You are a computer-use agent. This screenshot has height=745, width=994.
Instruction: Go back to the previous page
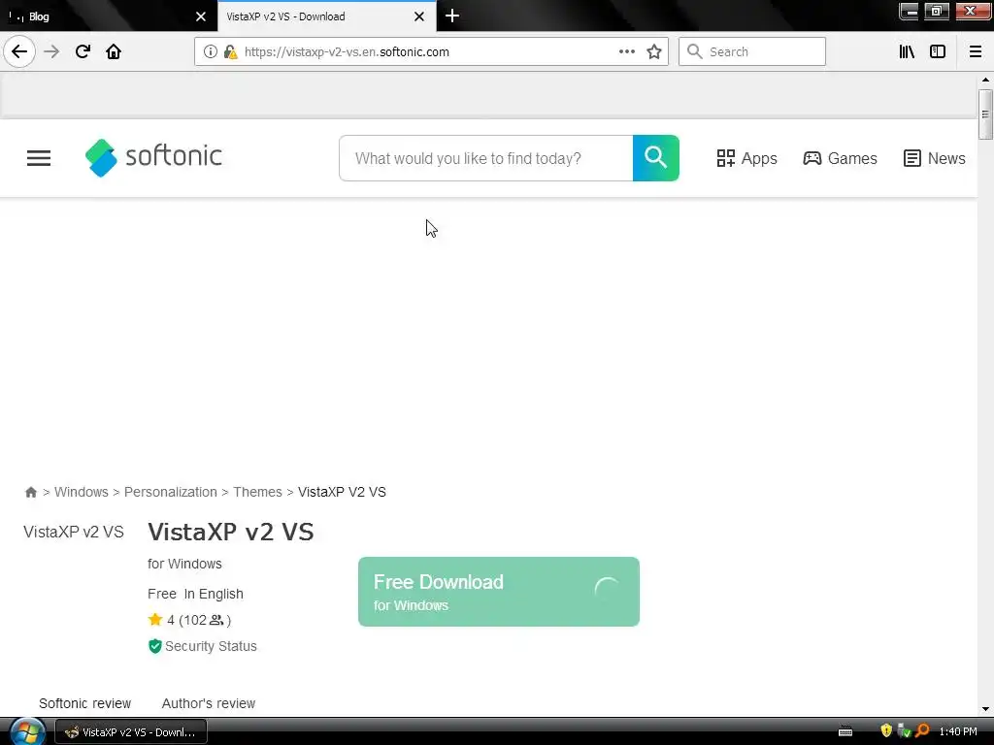coord(19,51)
